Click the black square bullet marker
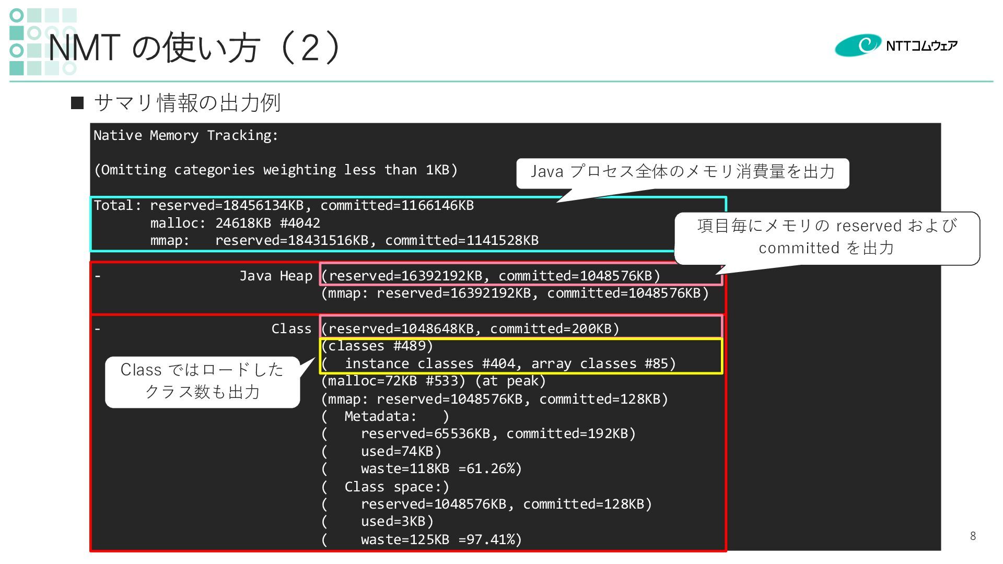Viewport: 1003px width, 564px height. tap(77, 103)
